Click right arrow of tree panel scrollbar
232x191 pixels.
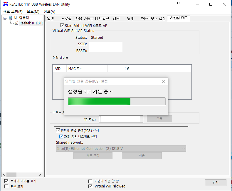40,175
